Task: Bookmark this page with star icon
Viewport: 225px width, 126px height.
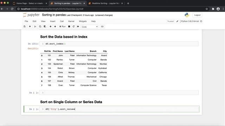Action: click(207, 9)
